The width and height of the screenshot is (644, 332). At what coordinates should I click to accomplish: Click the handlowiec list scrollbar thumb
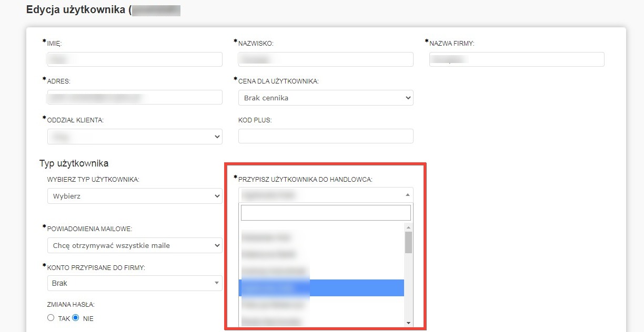pos(408,242)
